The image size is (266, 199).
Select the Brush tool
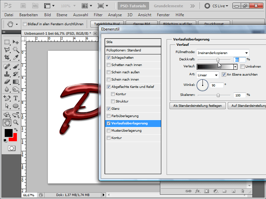(x=16, y=66)
